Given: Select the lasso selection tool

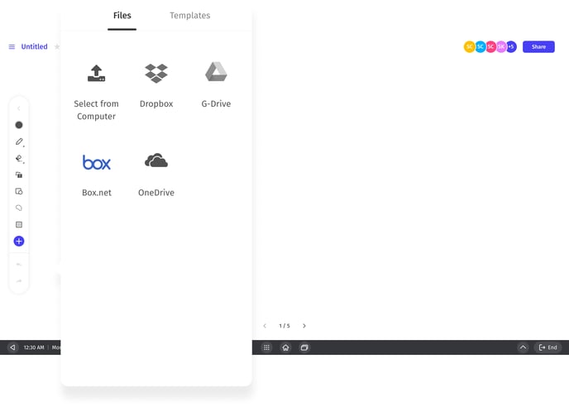Looking at the screenshot, I should click(x=19, y=208).
